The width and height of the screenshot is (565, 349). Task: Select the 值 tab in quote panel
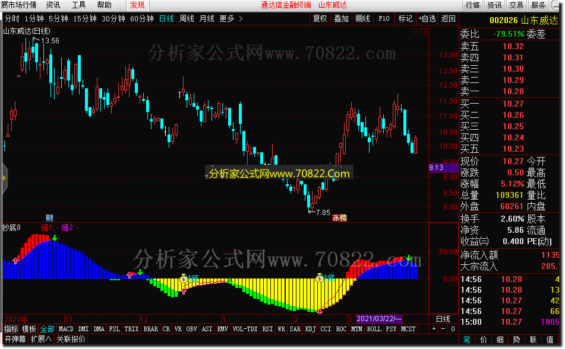click(x=550, y=340)
